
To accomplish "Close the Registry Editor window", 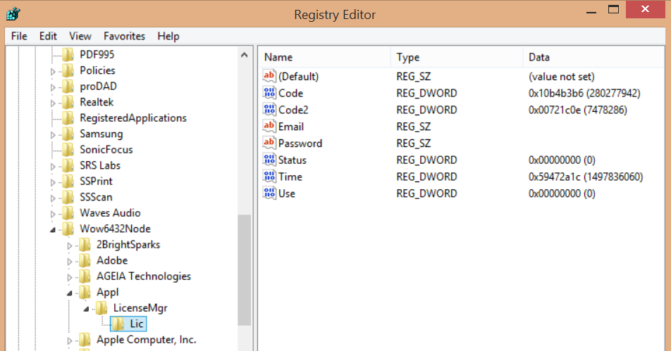I will click(x=646, y=9).
